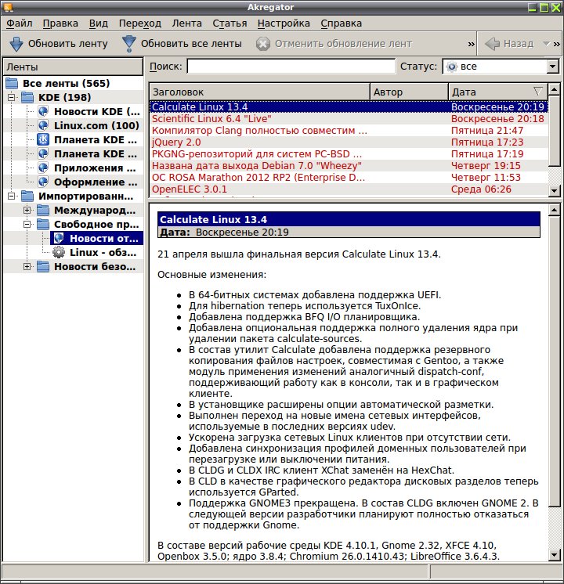Click the Back arrow icon
The height and width of the screenshot is (584, 564).
click(x=492, y=44)
